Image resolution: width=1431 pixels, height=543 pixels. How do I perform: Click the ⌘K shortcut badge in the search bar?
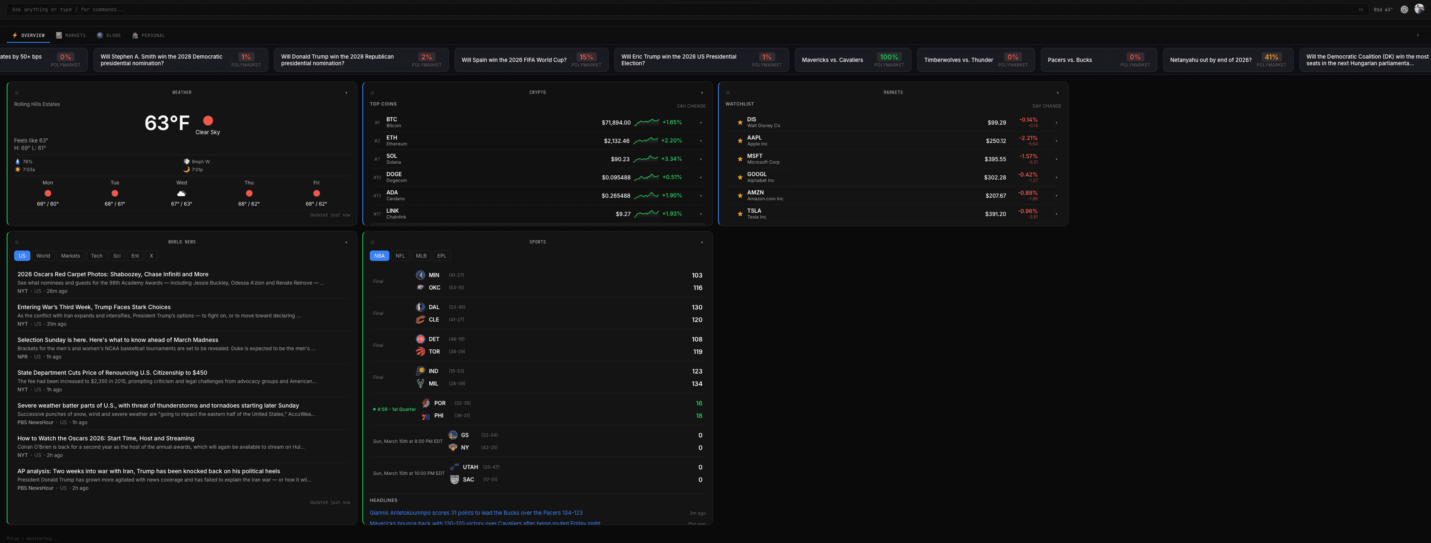point(1361,10)
